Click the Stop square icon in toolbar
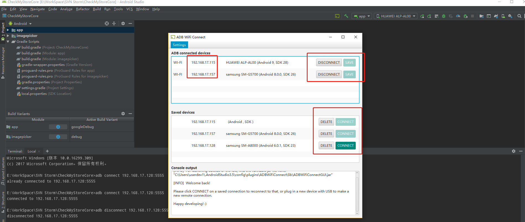 tap(472, 16)
